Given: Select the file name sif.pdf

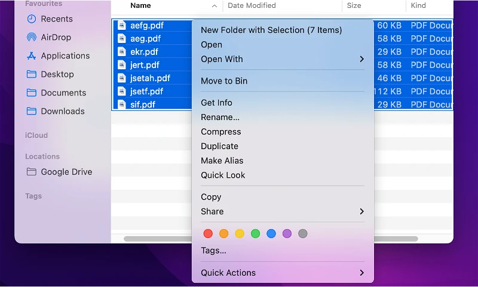Looking at the screenshot, I should pyautogui.click(x=143, y=104).
